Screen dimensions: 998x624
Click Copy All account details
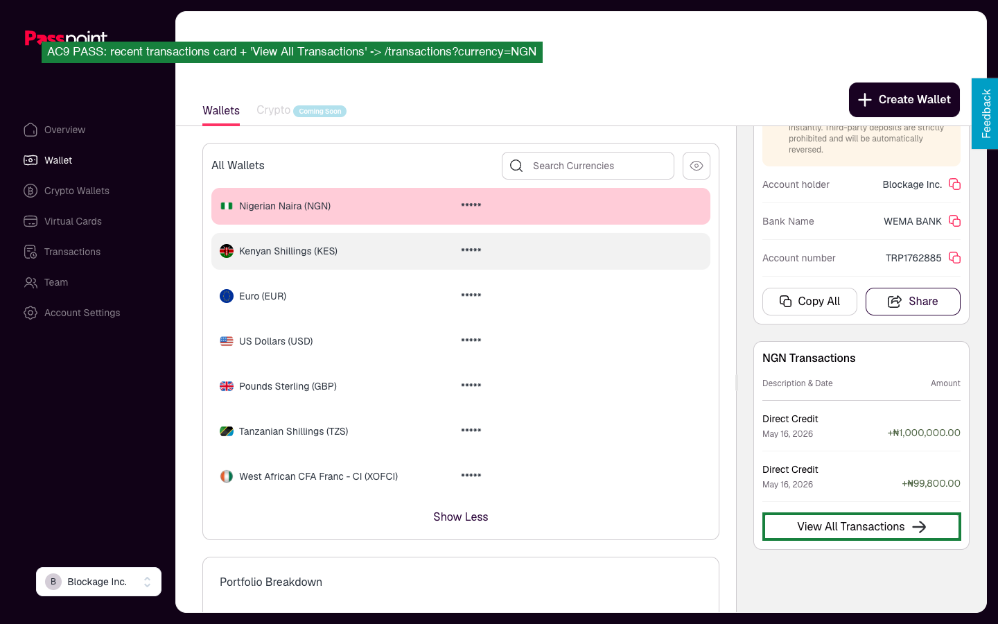tap(809, 302)
